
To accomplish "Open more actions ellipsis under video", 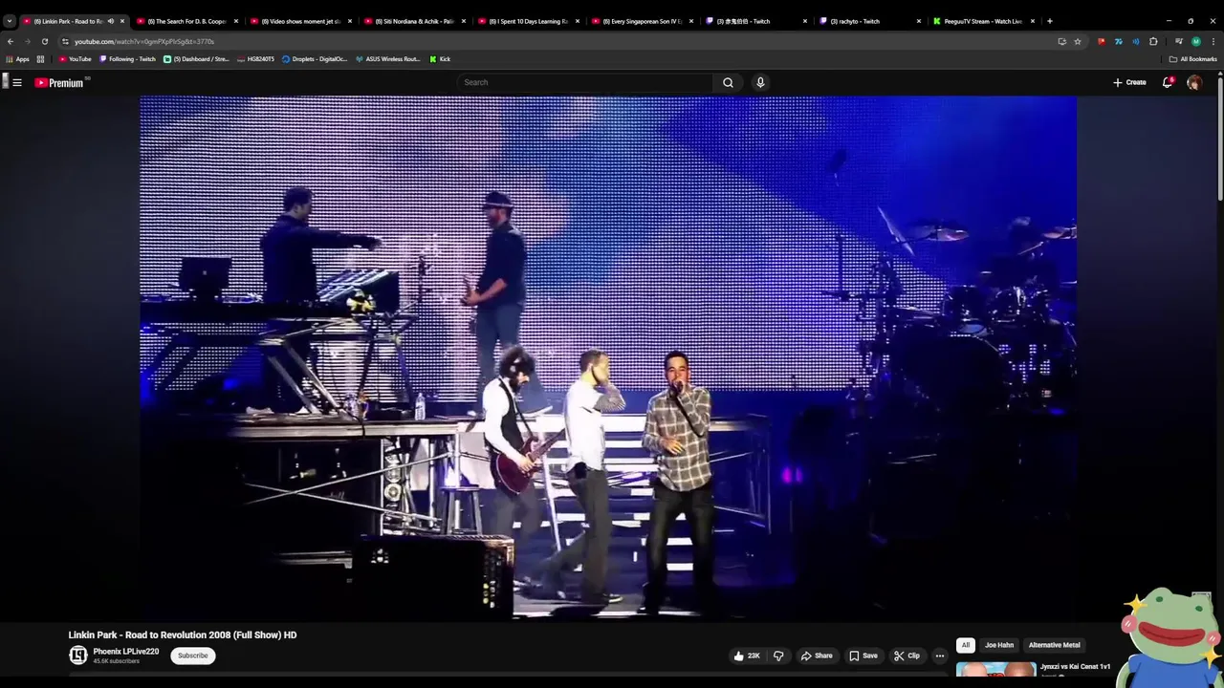I will pyautogui.click(x=939, y=656).
